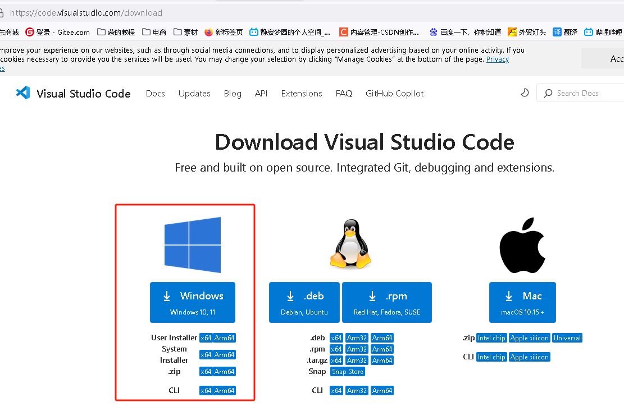
Task: Toggle the dark theme moon icon
Action: point(525,93)
